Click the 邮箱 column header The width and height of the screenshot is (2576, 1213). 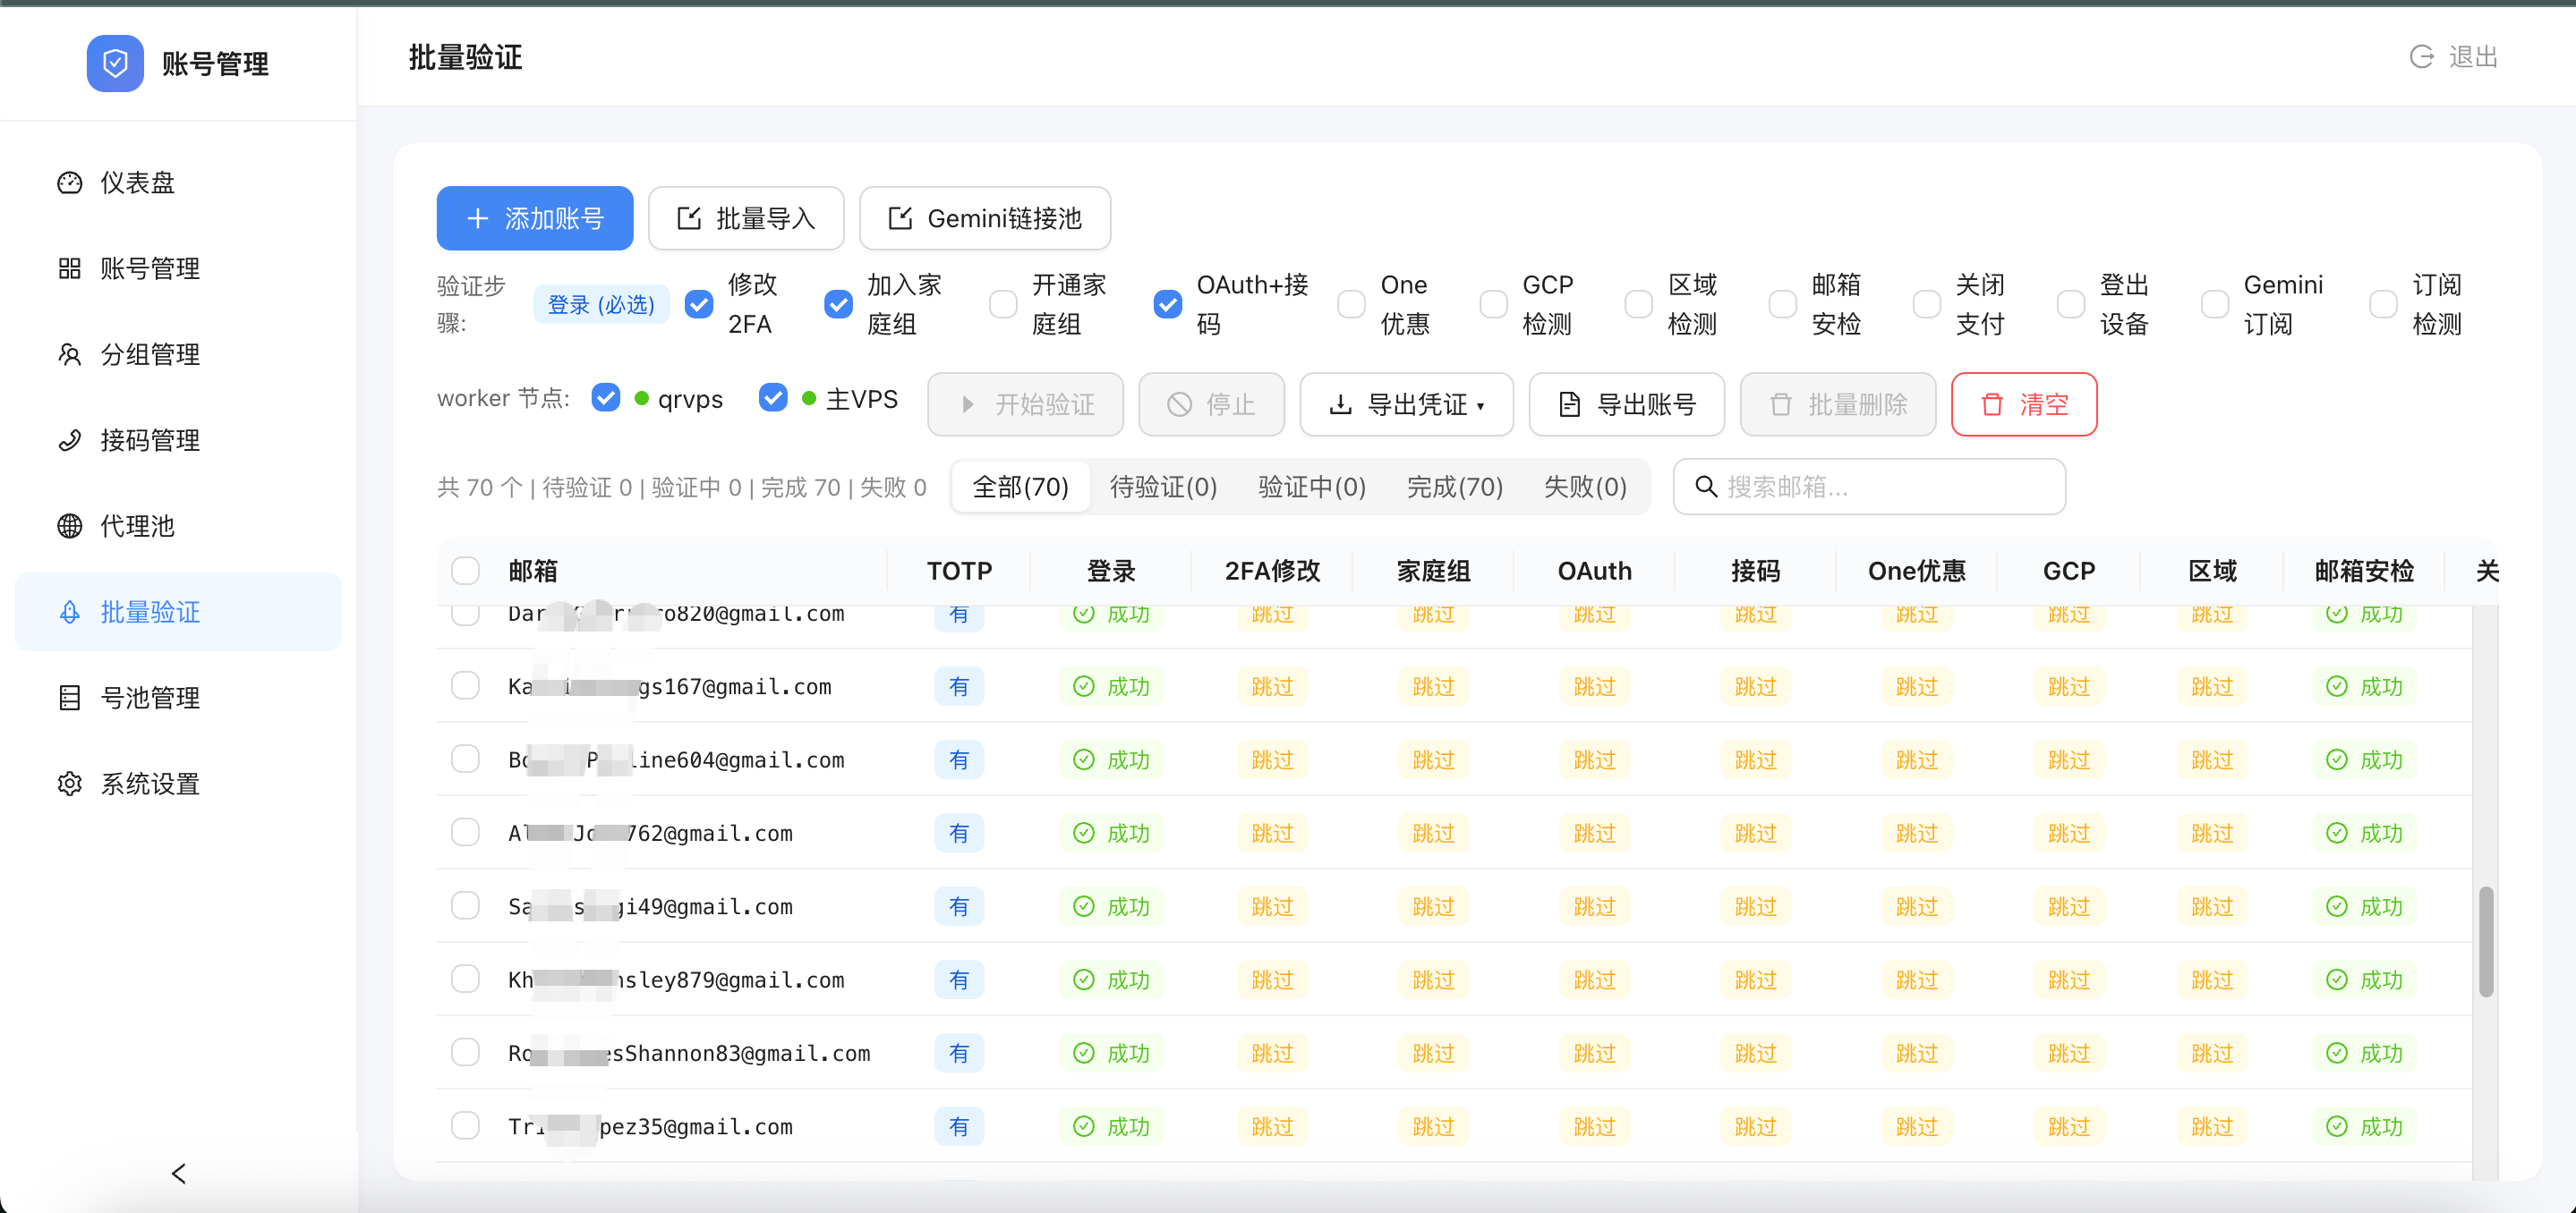tap(533, 571)
